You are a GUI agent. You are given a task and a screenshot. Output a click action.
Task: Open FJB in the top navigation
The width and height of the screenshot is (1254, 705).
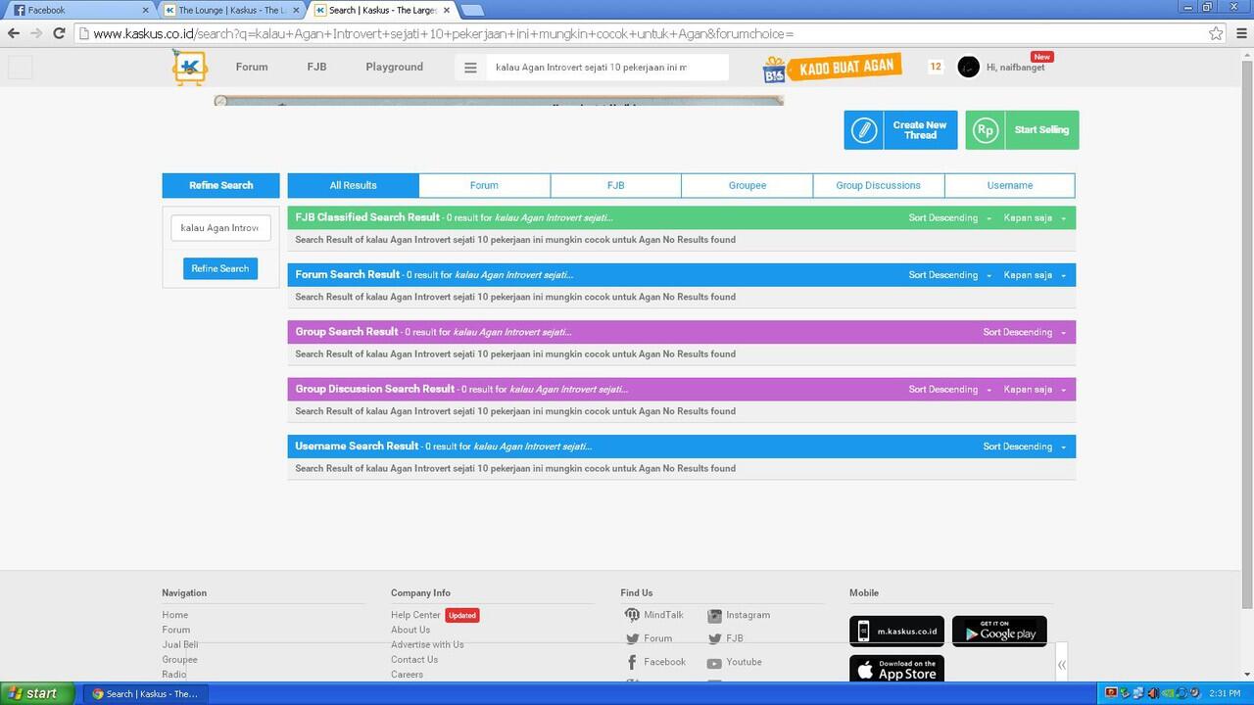point(316,67)
